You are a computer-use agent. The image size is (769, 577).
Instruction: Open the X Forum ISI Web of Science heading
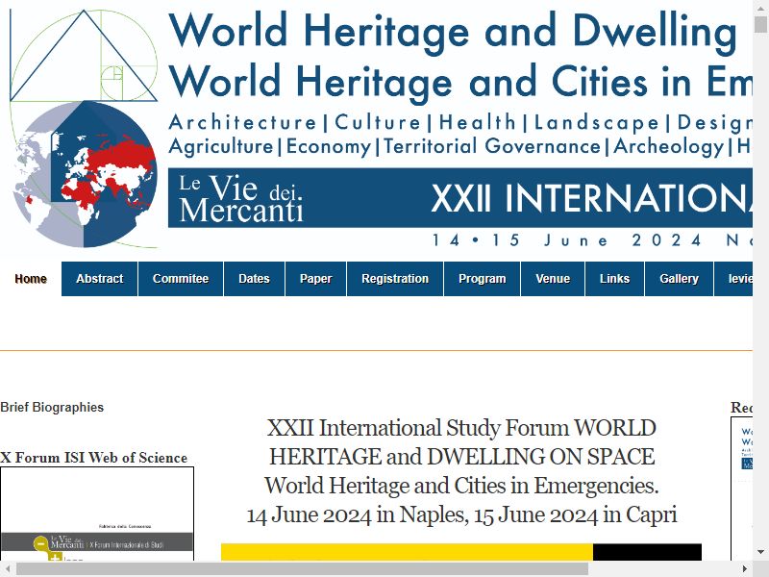[93, 458]
